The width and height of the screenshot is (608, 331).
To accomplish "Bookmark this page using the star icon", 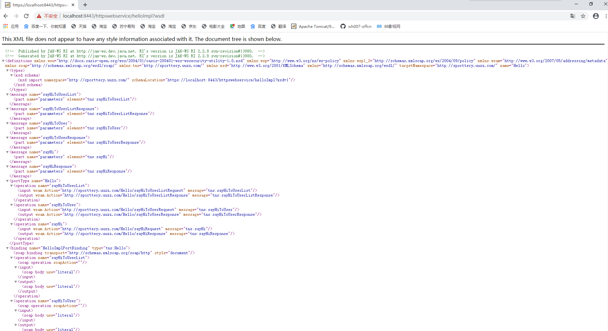I will coord(583,16).
